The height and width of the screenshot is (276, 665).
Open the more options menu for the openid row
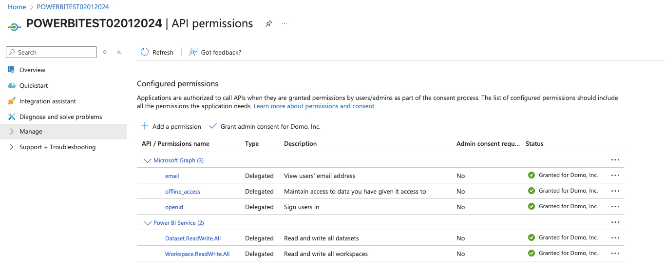pos(615,207)
